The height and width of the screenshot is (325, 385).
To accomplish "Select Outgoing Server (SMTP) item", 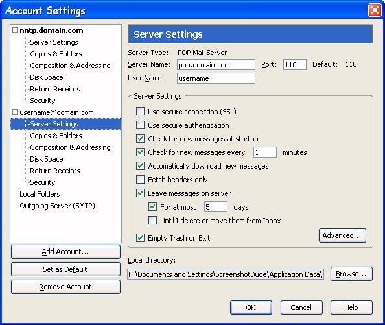I will (x=57, y=206).
